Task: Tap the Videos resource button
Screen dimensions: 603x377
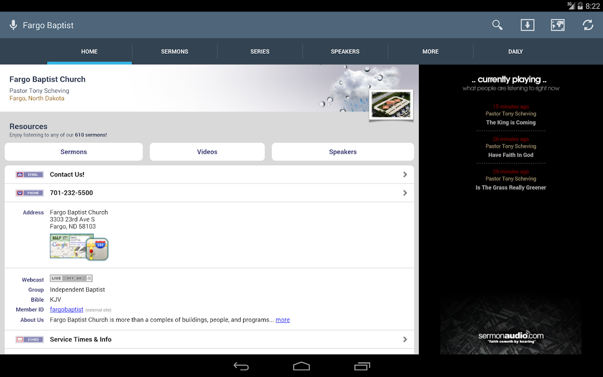Action: click(207, 152)
